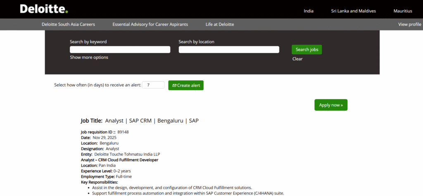Click the Analyst SAP CRM job title
The image size is (423, 196).
(x=152, y=121)
